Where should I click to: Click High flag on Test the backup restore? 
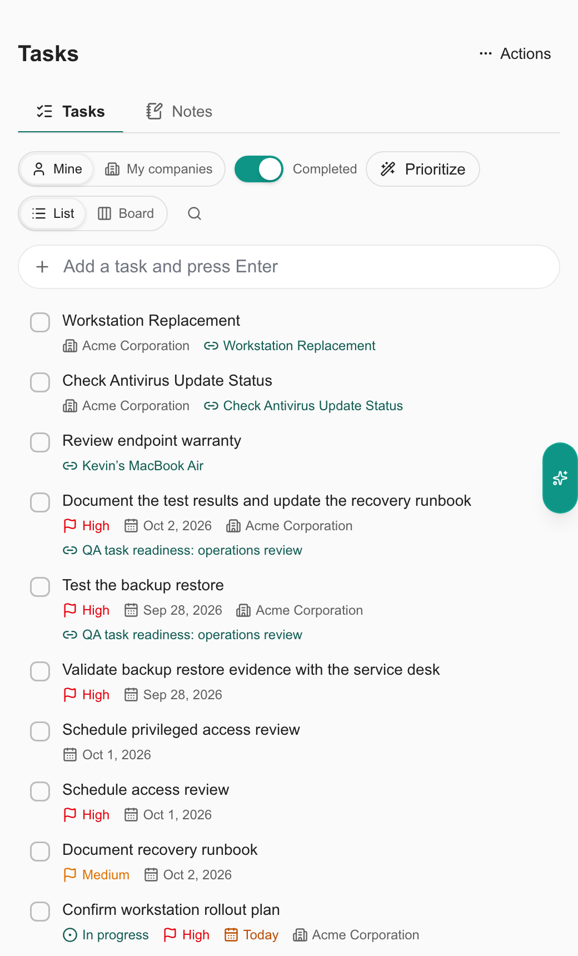86,610
